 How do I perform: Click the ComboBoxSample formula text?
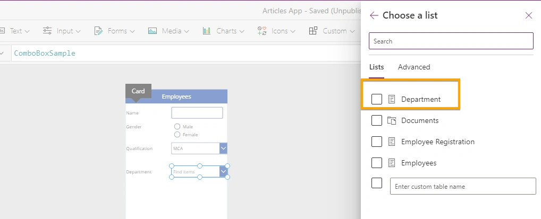(45, 54)
